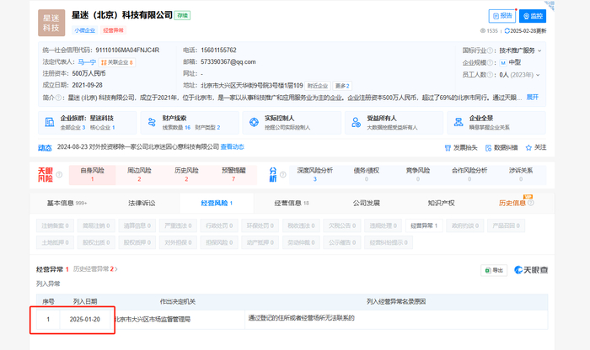The image size is (590, 350).
Task: Open 历史经营异常 2 expander link
Action: [95, 269]
